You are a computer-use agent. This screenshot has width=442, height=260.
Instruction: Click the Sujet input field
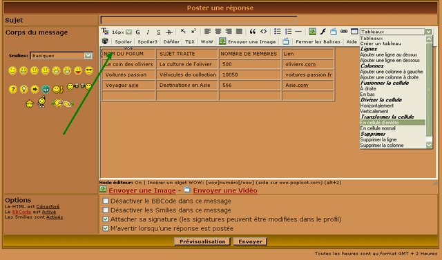(199, 20)
